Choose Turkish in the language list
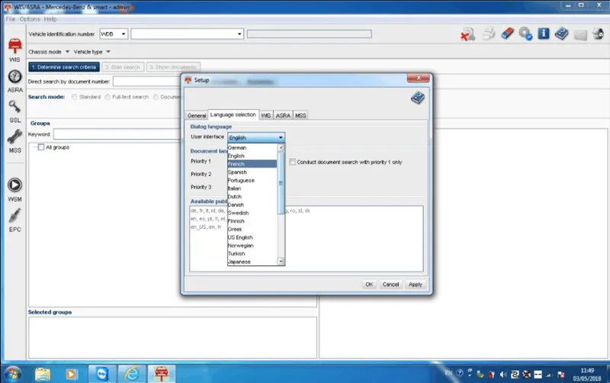The width and height of the screenshot is (610, 383). pos(252,253)
